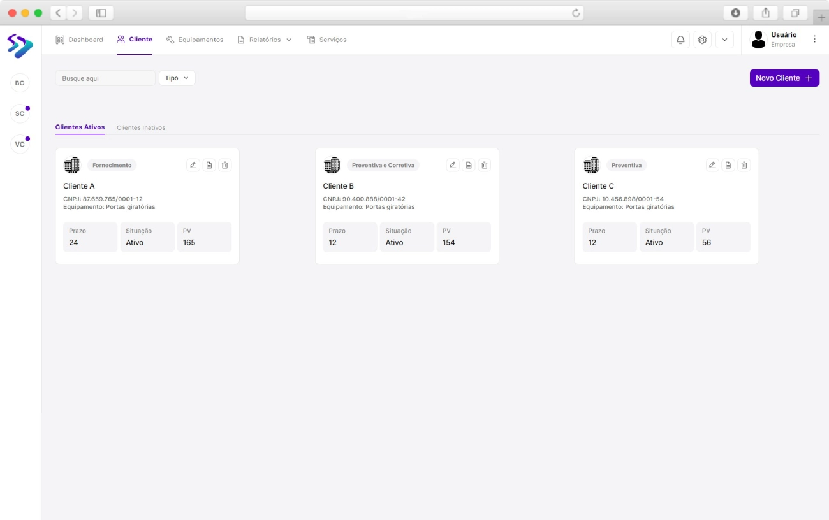Open the Dashboard menu item
Screen dimensions: 829x520
[80, 40]
